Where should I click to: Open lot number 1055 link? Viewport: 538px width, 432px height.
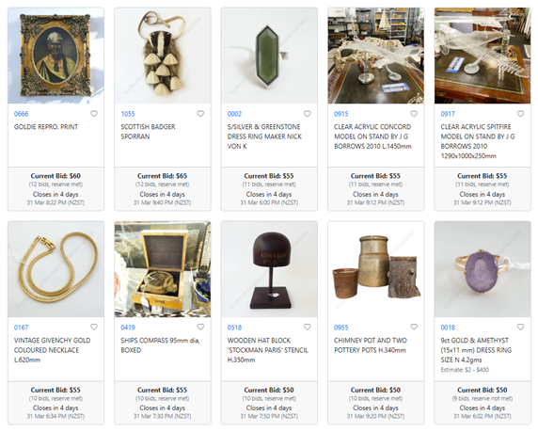[128, 114]
